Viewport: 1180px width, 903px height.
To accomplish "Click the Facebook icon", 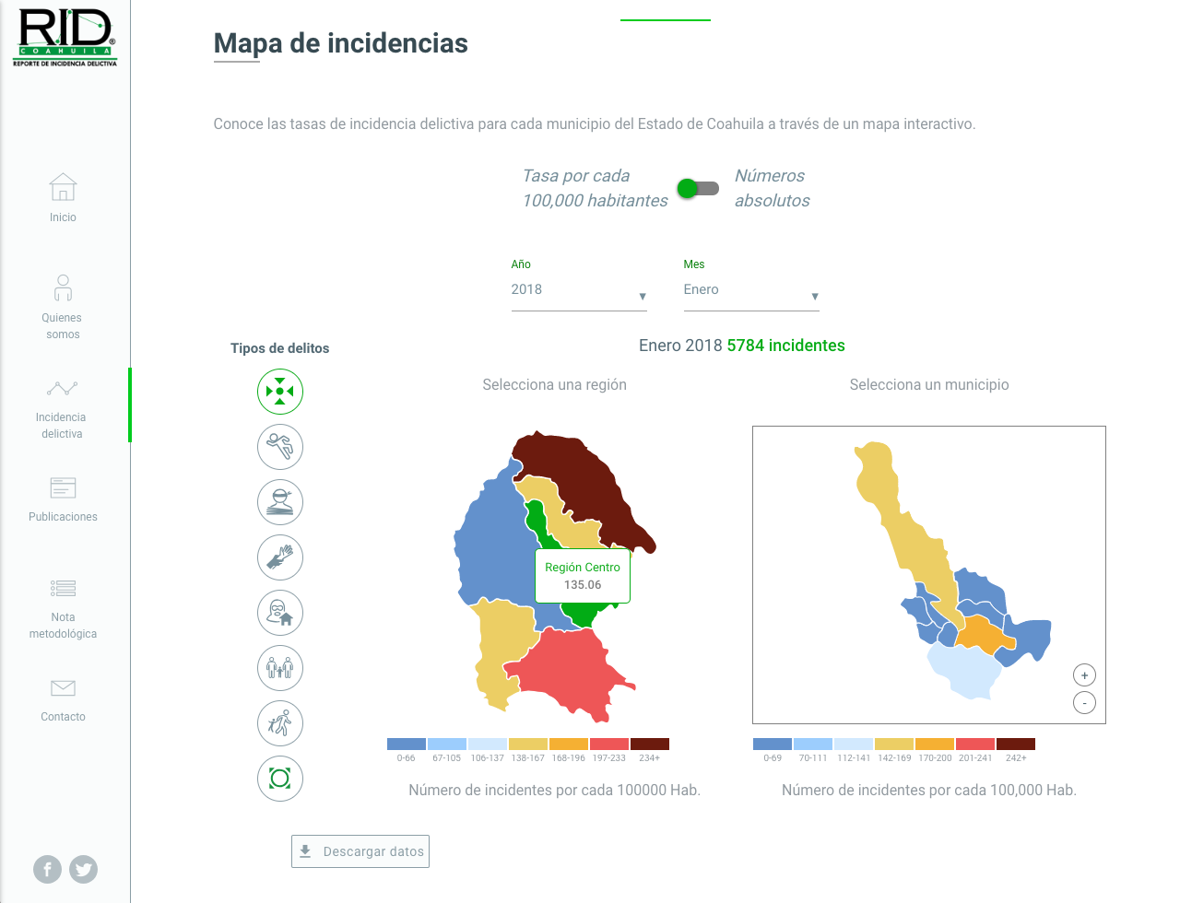I will 48,869.
